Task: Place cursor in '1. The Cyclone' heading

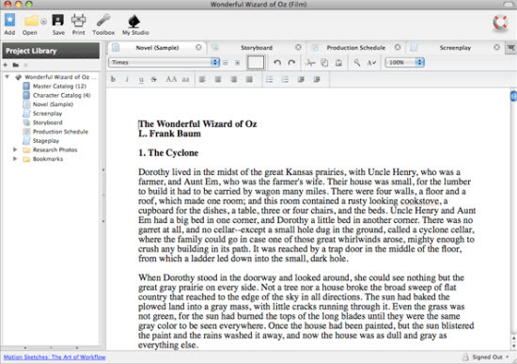Action: tap(168, 152)
